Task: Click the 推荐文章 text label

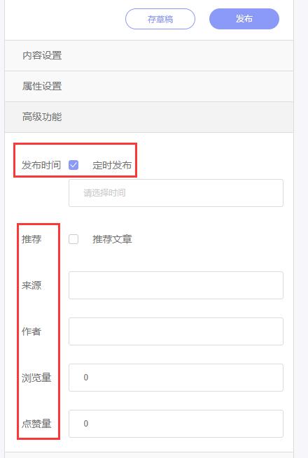Action: (112, 239)
